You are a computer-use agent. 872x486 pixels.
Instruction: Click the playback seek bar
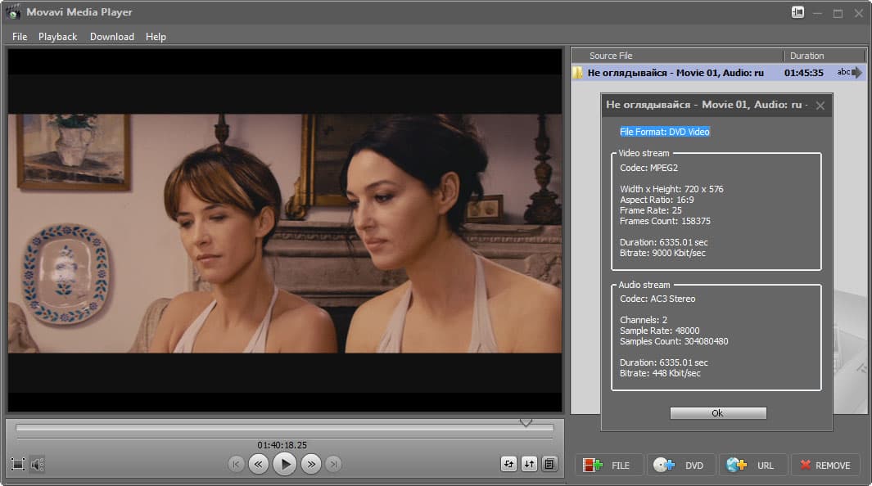click(x=284, y=428)
